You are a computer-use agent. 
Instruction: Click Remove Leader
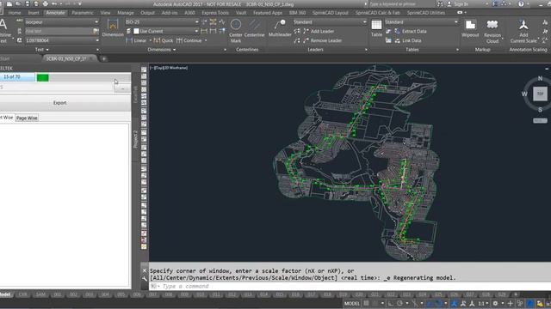pos(322,40)
